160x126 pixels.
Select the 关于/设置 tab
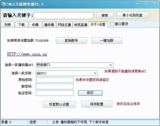[98, 24]
